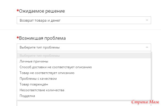Click red asterisk beside 'Ожидаемое решение'

click(x=18, y=10)
